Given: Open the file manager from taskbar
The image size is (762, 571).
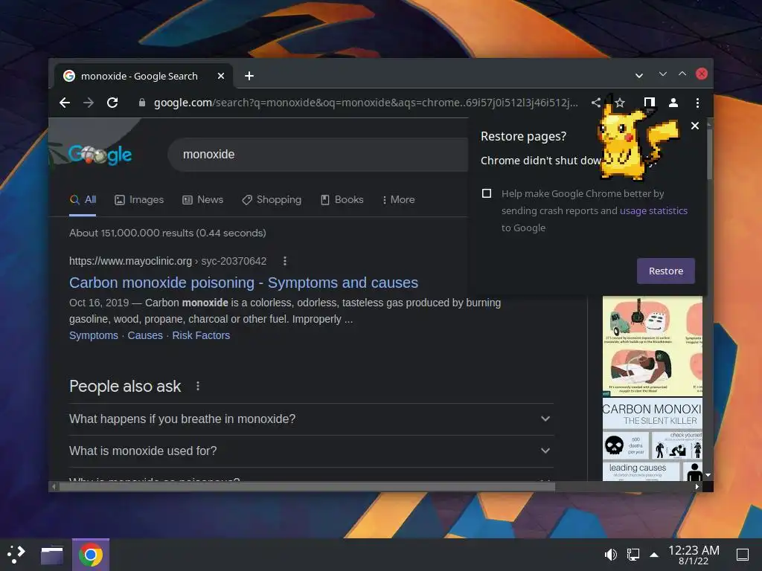Looking at the screenshot, I should point(52,555).
